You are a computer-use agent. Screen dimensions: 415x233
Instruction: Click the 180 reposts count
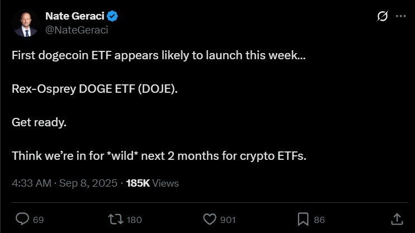(134, 220)
